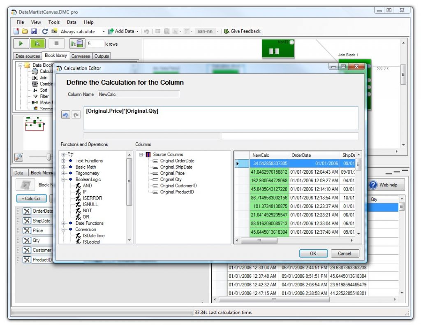Collapse the Conversion node
The width and height of the screenshot is (421, 325).
(63, 230)
